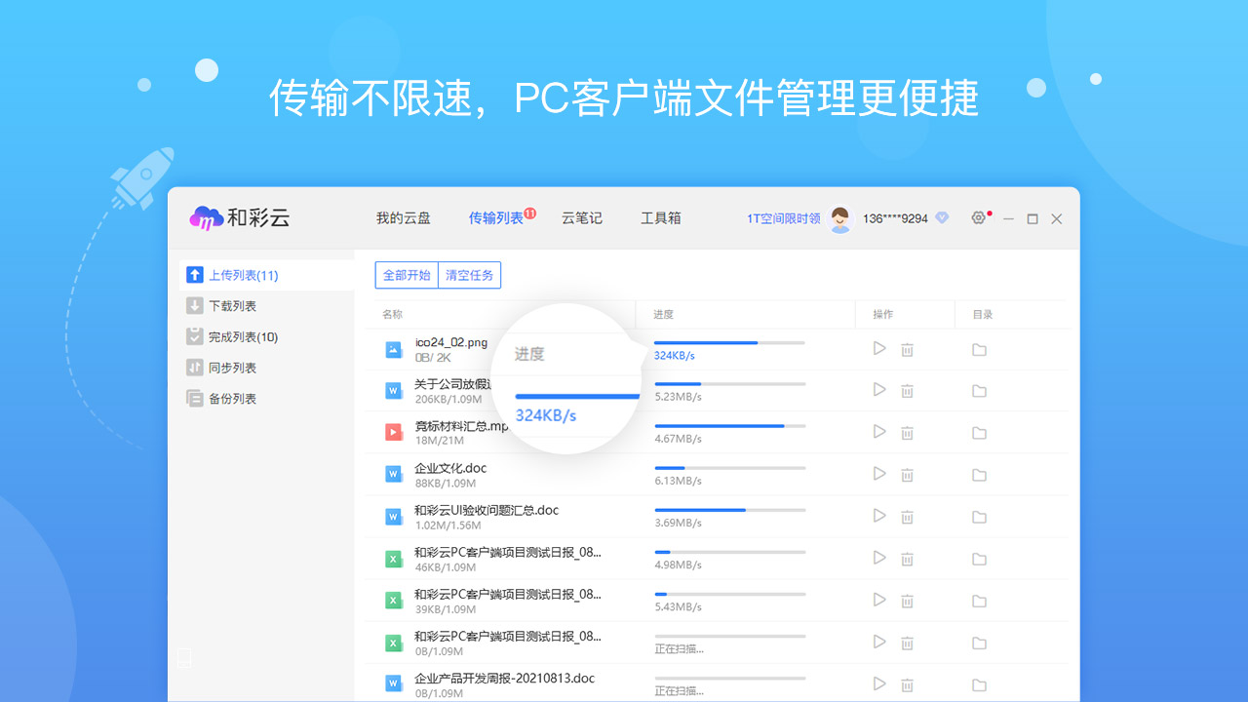Click the 目录 column header
The height and width of the screenshot is (702, 1248).
983,314
